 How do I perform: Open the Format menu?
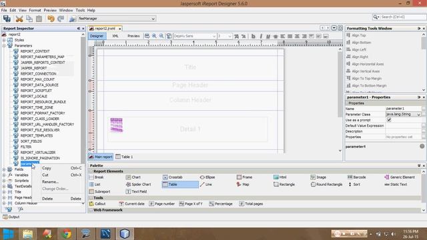(x=35, y=11)
